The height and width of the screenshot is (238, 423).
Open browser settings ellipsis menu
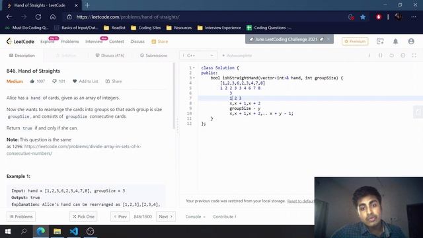pyautogui.click(x=414, y=17)
